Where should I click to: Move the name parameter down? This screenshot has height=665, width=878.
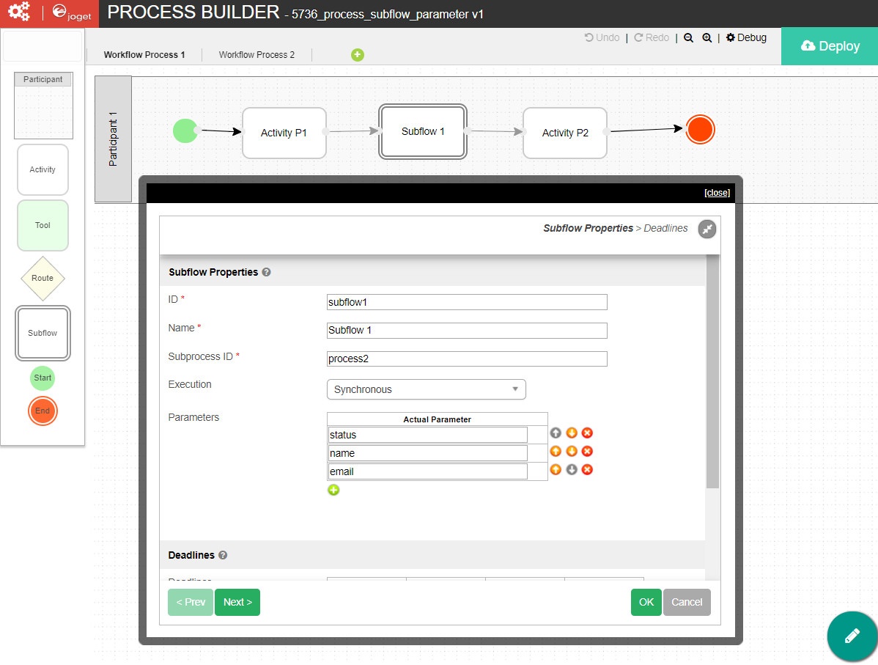[572, 452]
